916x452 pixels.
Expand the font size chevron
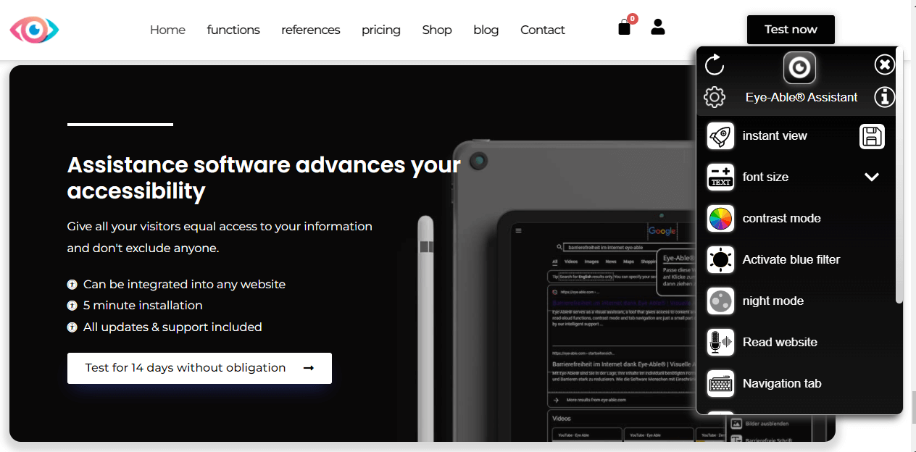[x=872, y=177]
